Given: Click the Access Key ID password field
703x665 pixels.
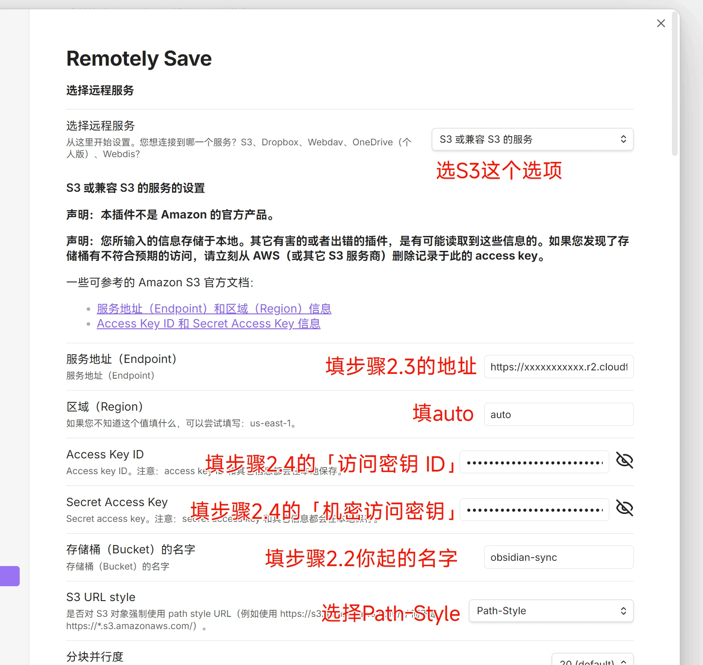Looking at the screenshot, I should [534, 461].
